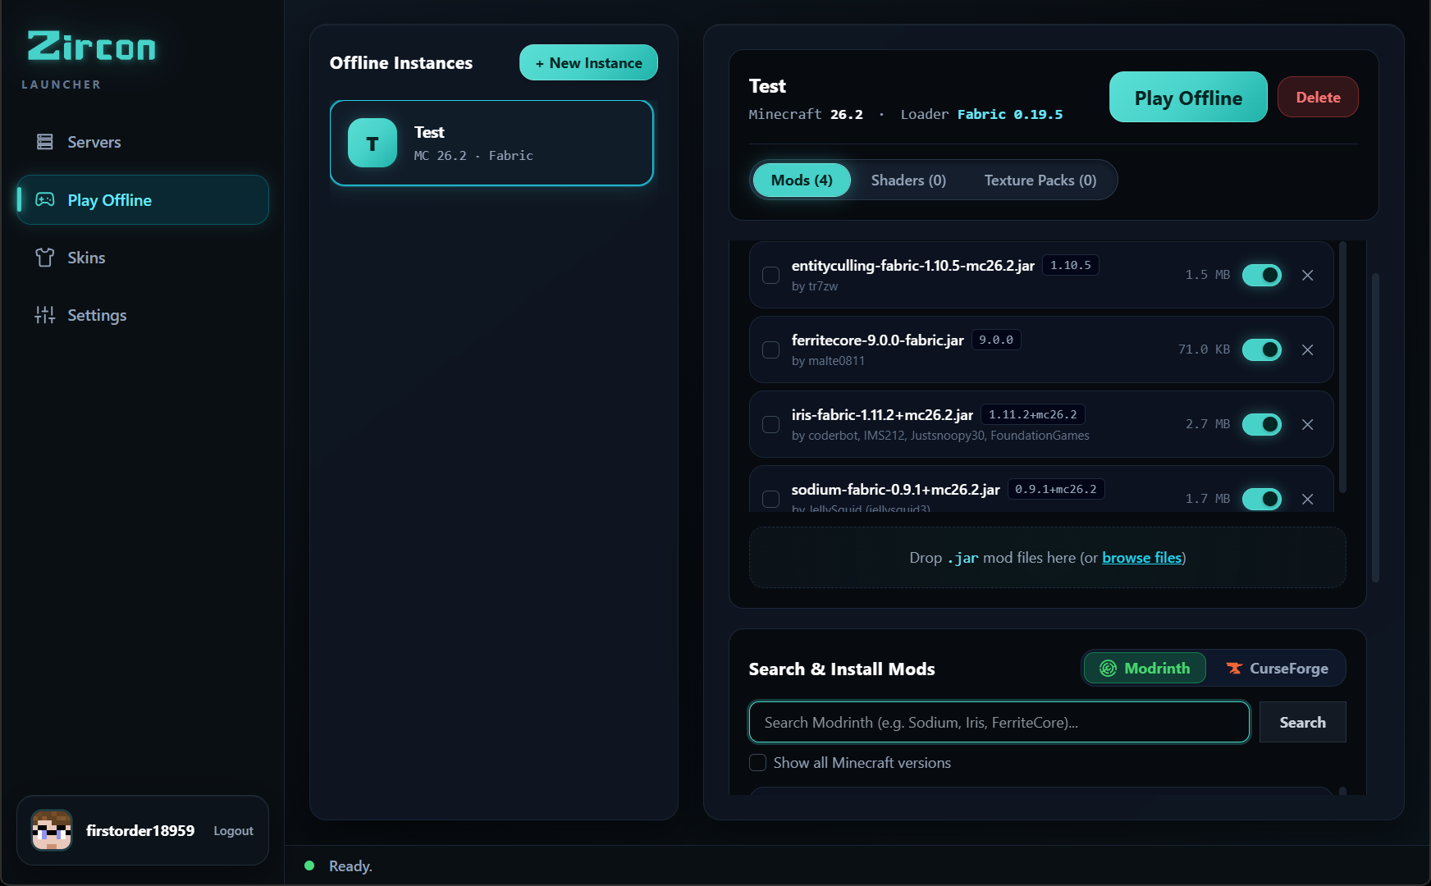The width and height of the screenshot is (1431, 886).
Task: Check the entityculling mod checkbox
Action: coord(770,275)
